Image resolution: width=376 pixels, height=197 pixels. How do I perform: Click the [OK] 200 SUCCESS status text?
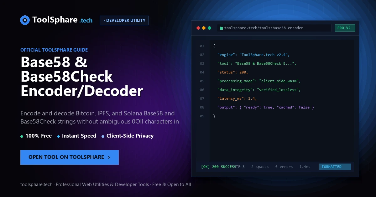tap(218, 167)
